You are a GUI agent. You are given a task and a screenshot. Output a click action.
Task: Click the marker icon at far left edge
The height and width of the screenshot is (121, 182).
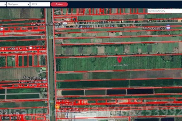click(x=2, y=28)
